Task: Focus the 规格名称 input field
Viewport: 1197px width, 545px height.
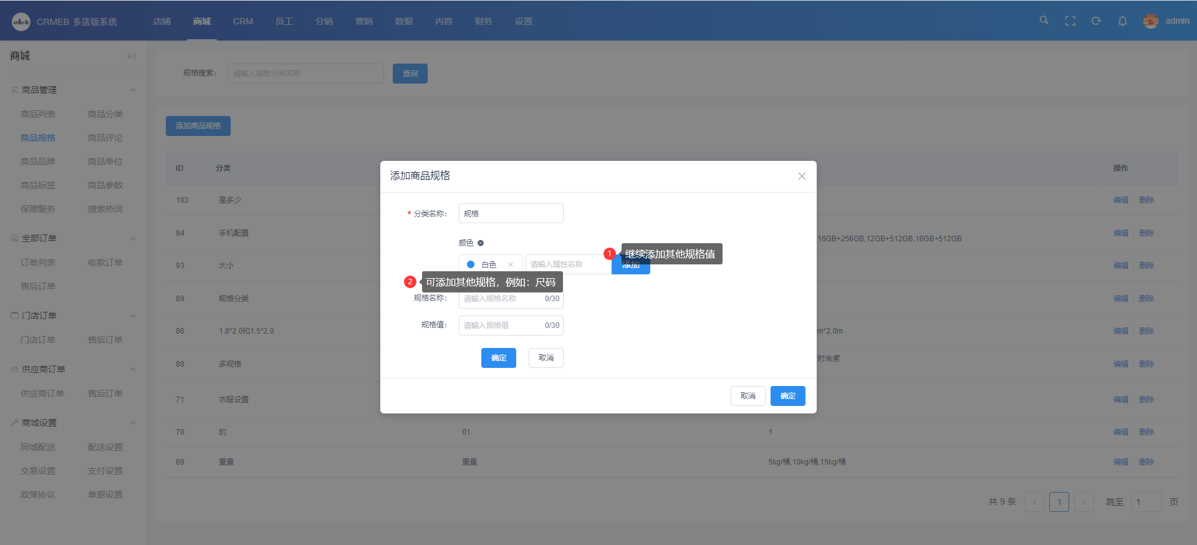Action: tap(502, 299)
